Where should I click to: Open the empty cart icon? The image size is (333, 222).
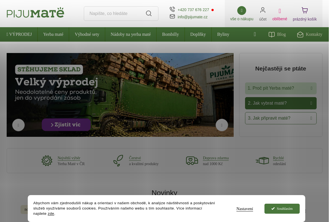[305, 11]
